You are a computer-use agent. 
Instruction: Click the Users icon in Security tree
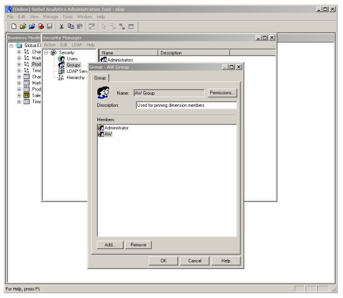click(x=62, y=59)
